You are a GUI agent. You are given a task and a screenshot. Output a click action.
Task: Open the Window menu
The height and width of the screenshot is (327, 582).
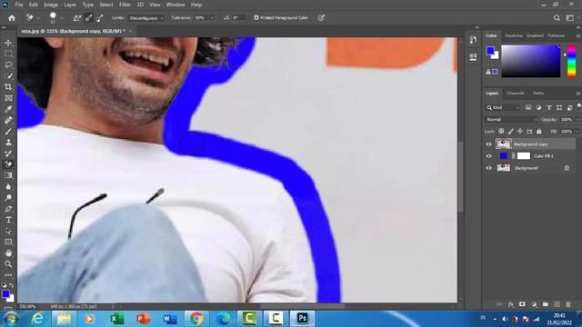tap(176, 5)
